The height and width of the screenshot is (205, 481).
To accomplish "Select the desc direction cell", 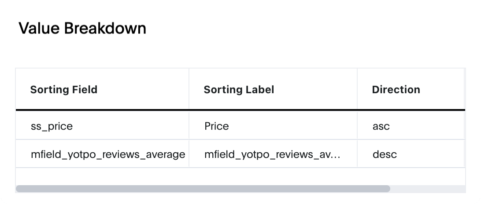I will coord(411,154).
